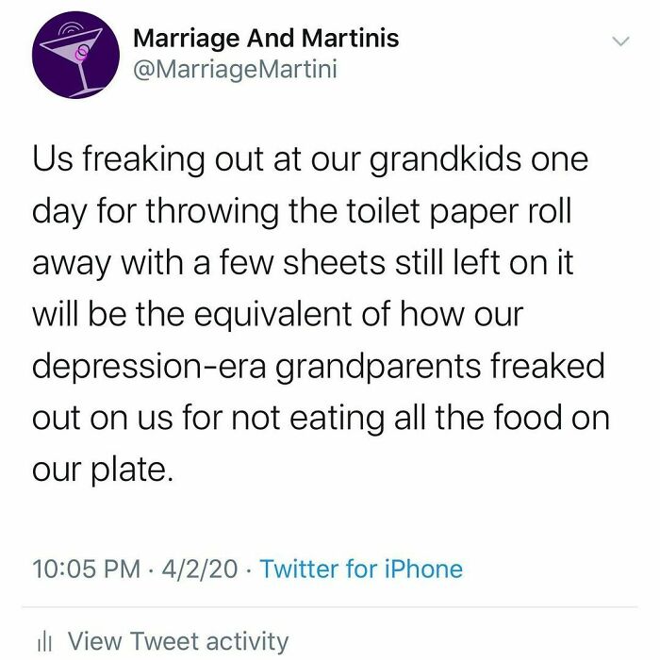Viewport: 660px width, 660px height.
Task: Click the word "Martinis" in display name
Action: click(352, 39)
